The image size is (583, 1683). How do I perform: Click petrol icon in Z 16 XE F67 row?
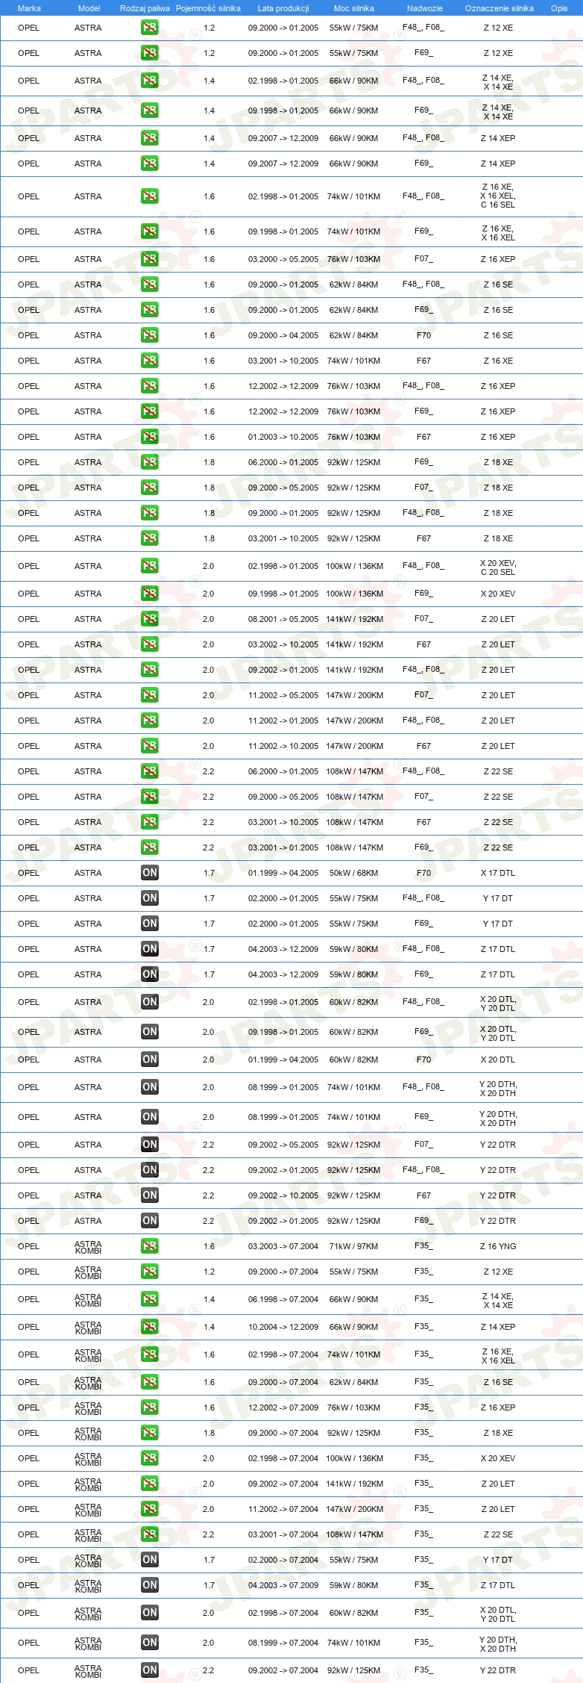pos(150,361)
